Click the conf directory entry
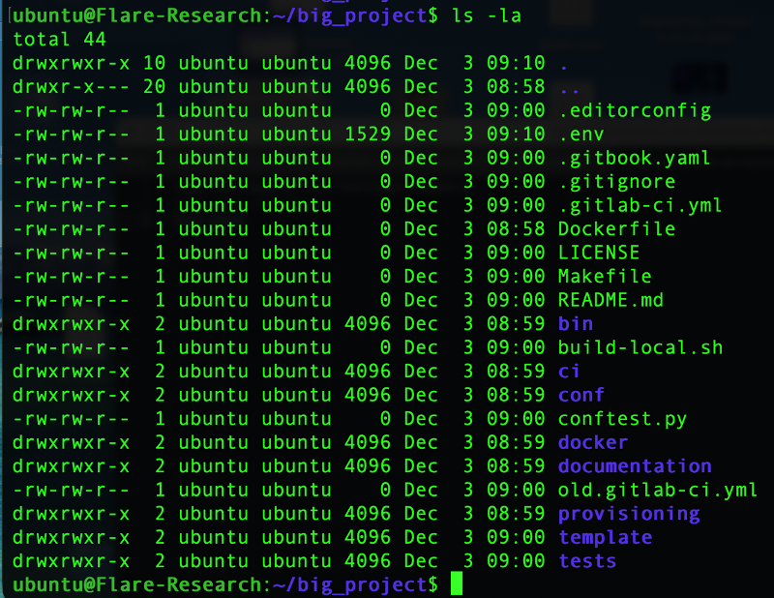Screen dimensions: 774x598 coord(581,395)
